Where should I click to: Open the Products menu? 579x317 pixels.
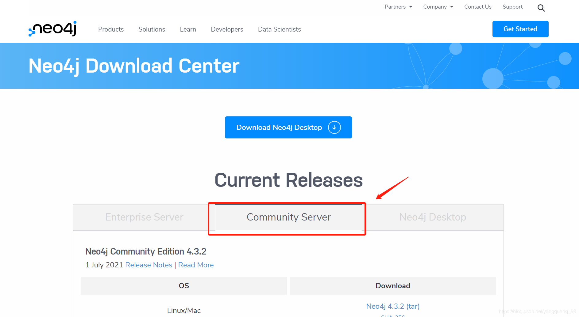click(111, 29)
